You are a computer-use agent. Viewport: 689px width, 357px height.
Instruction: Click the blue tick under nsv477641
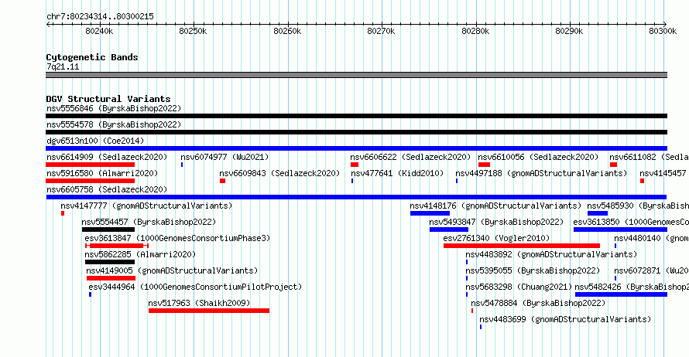pos(352,181)
